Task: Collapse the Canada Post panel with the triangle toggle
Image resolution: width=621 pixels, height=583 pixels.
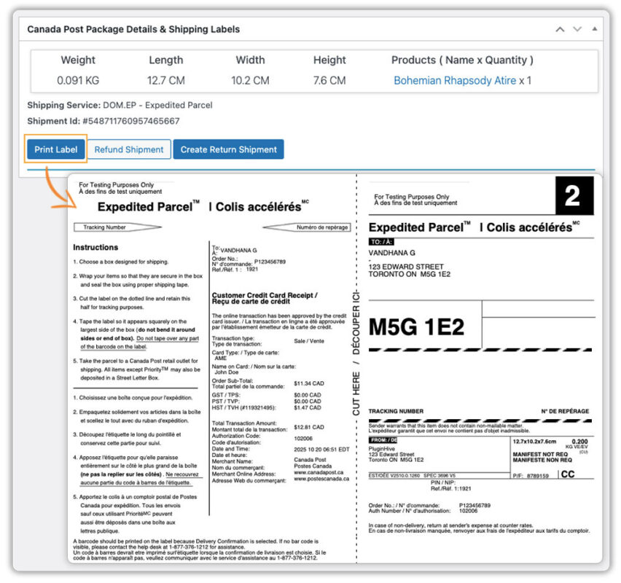Action: pyautogui.click(x=595, y=29)
